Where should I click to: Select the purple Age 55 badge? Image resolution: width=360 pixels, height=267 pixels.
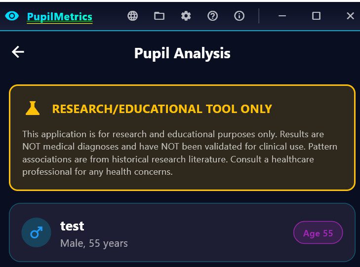click(318, 233)
